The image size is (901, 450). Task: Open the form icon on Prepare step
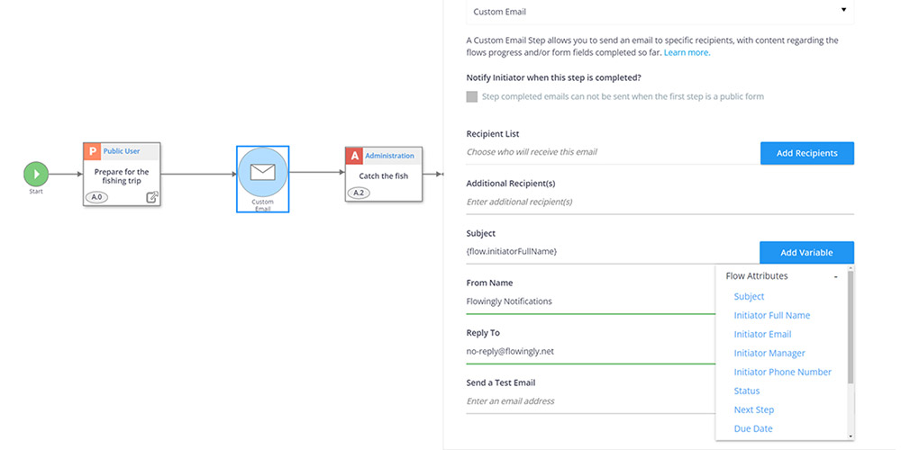152,197
